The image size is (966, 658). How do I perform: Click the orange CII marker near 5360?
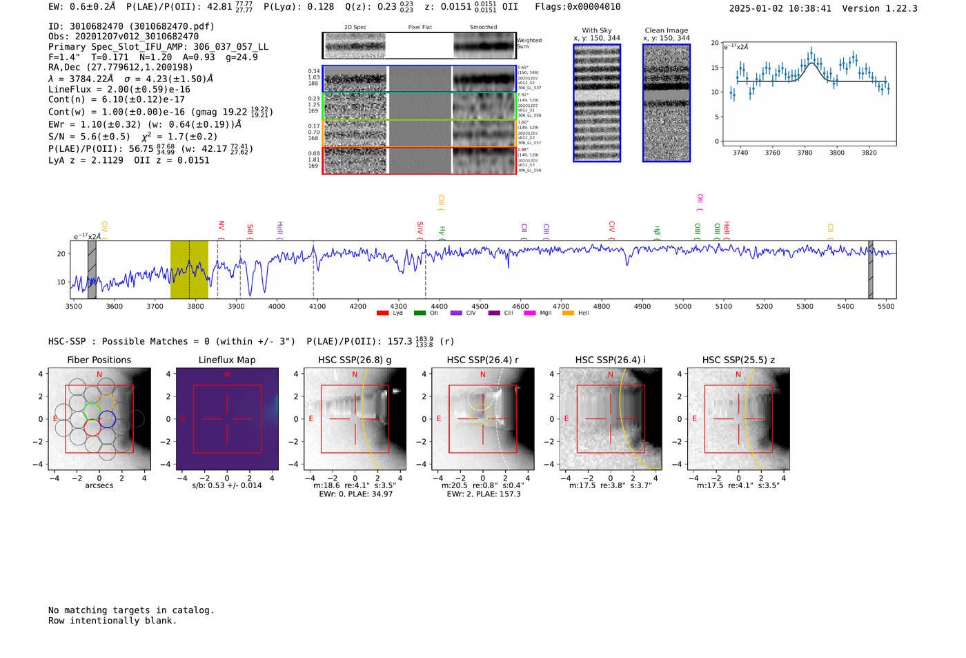pyautogui.click(x=830, y=231)
